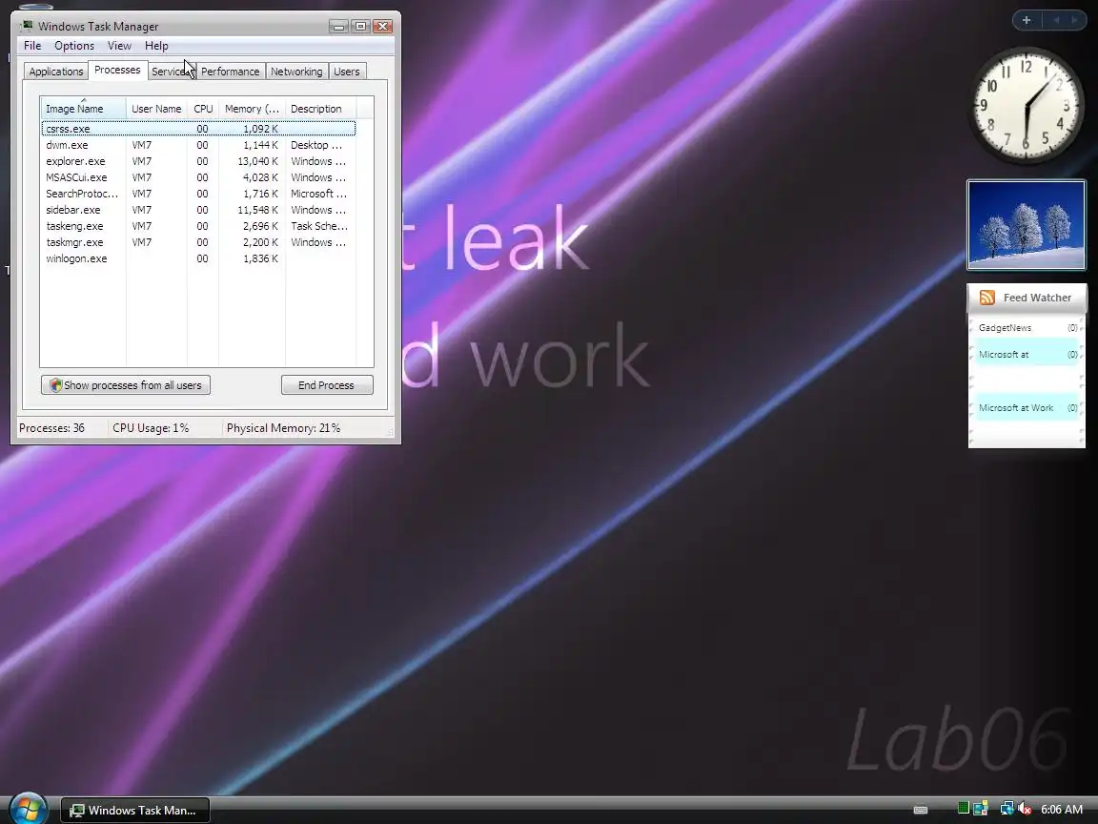Select the taskmgr.exe process row

point(199,241)
